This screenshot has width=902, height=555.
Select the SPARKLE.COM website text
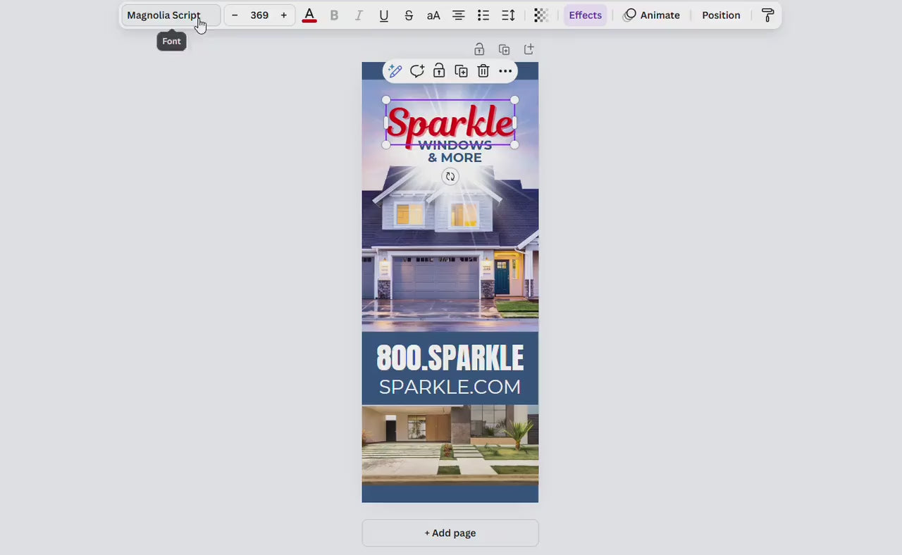tap(450, 387)
